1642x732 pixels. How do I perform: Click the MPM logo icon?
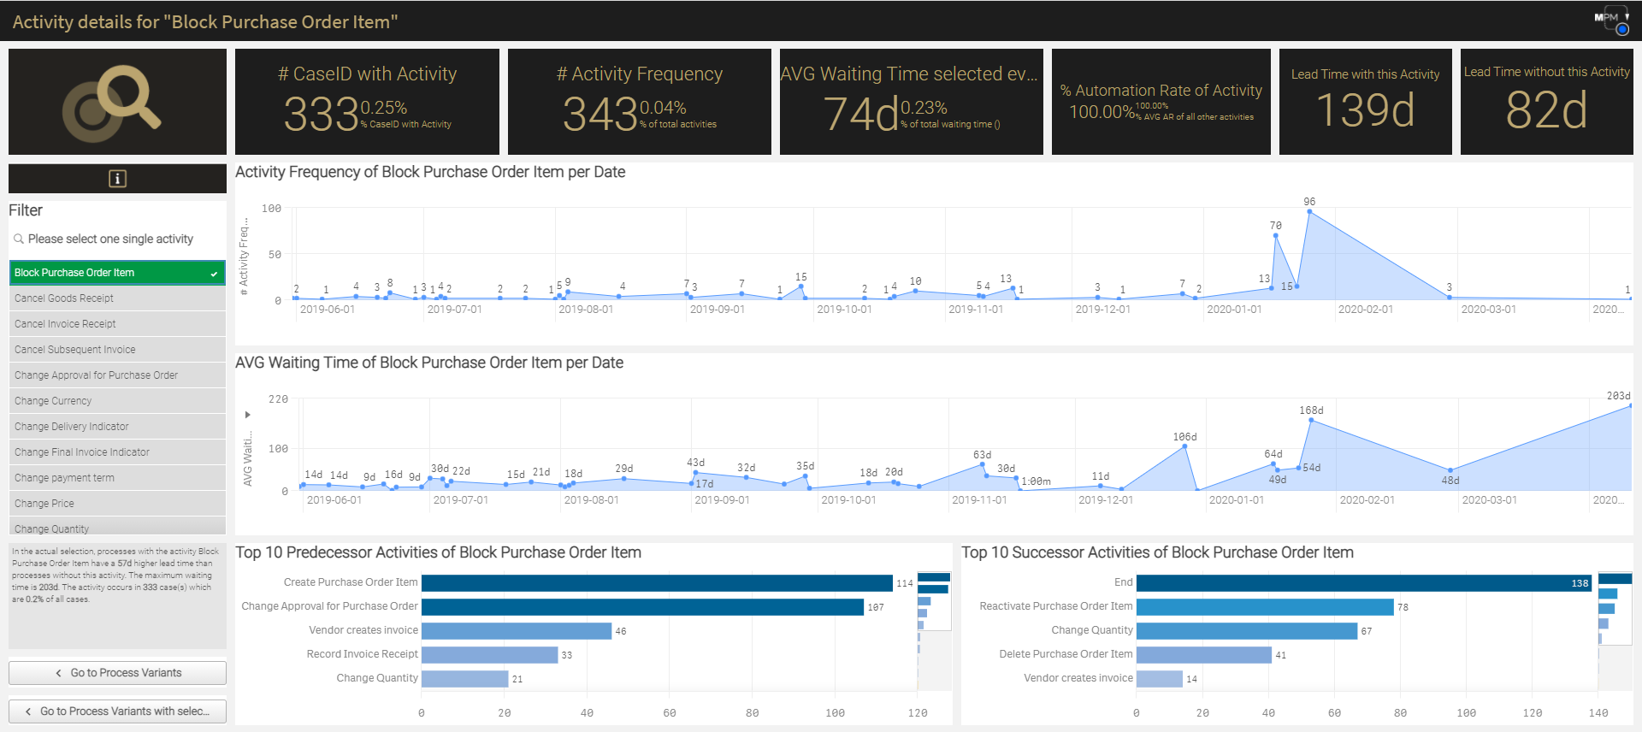coord(1612,19)
